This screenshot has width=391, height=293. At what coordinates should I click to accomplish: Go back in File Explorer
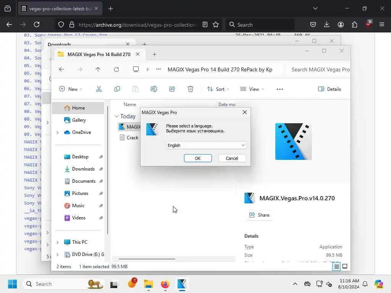tap(61, 69)
